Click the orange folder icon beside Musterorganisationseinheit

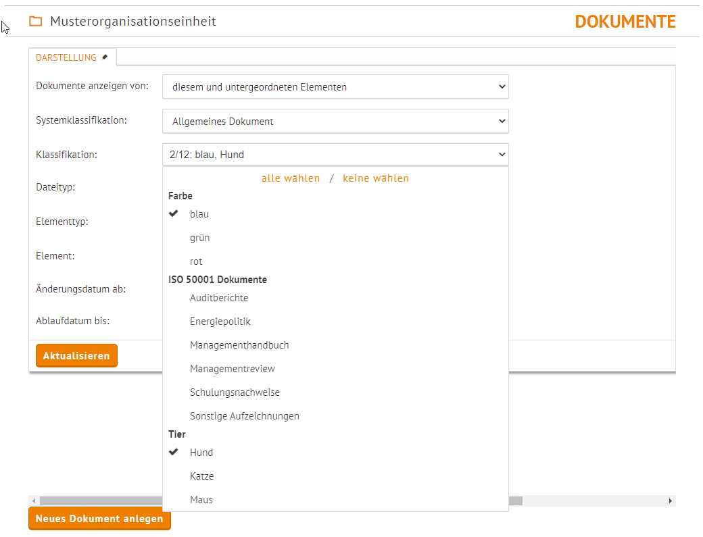pyautogui.click(x=35, y=21)
